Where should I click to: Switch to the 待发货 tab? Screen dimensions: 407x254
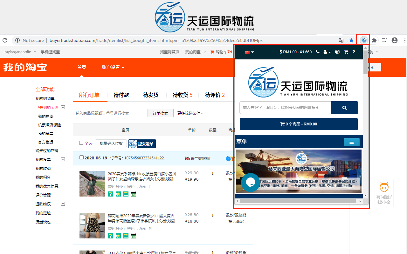point(151,95)
